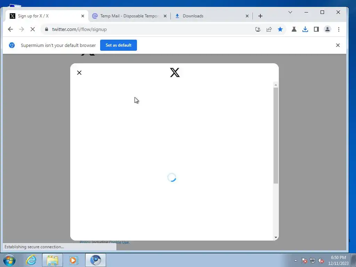Click the address bar URL twitter.com/i/flow/signup
356x267 pixels.
pos(80,29)
